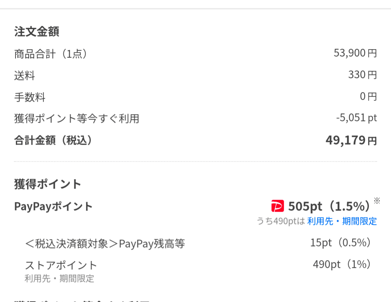Click the 商品合計（1点） row label

[x=50, y=54]
